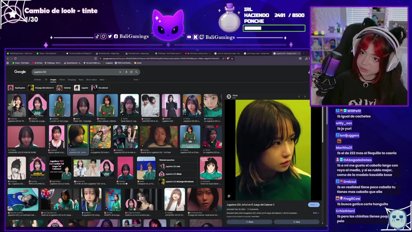Switch to the All search tab
Image resolution: width=412 pixels, height=232 pixels.
[46, 80]
